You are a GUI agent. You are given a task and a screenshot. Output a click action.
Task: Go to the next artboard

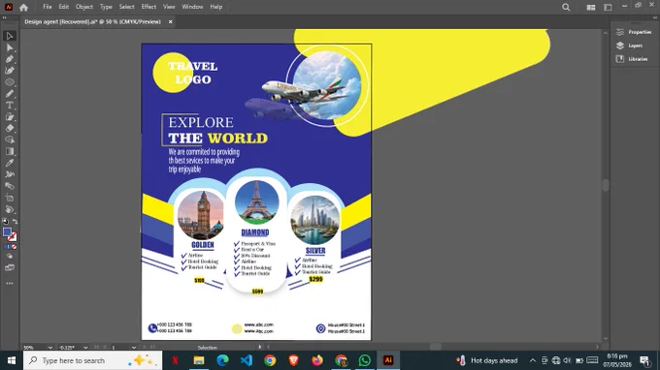coord(145,348)
